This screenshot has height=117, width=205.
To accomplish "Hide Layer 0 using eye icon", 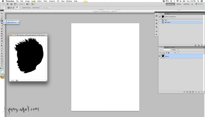I will coord(160,56).
